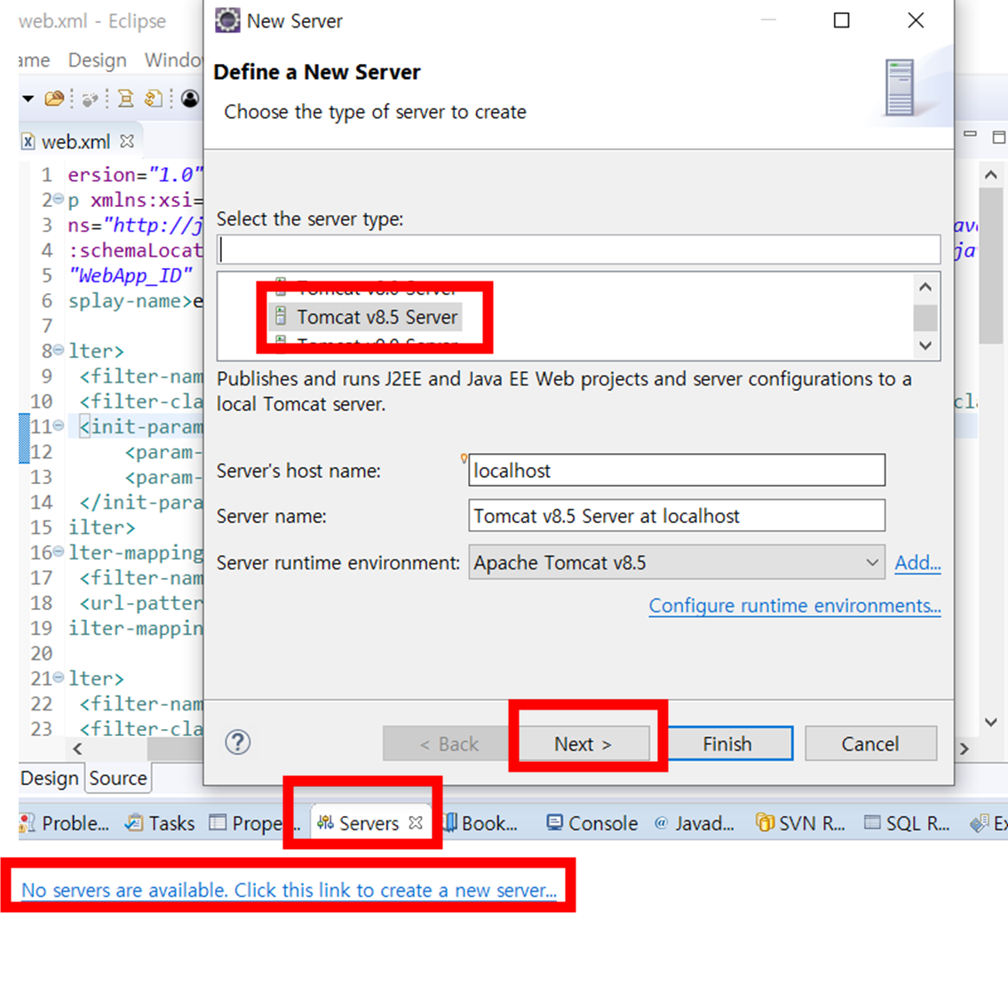Viewport: 1008px width, 999px height.
Task: Click the disabled < Back button
Action: pos(448,744)
